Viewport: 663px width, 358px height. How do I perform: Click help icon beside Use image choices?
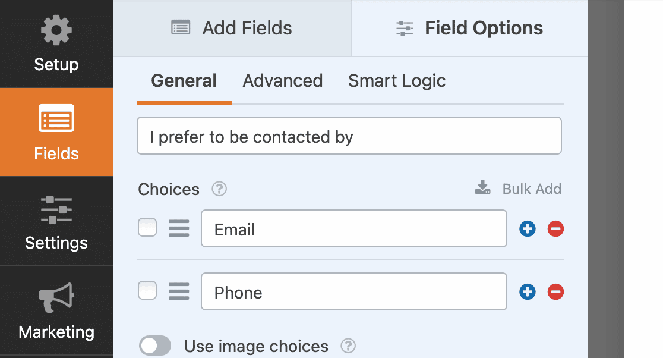348,346
